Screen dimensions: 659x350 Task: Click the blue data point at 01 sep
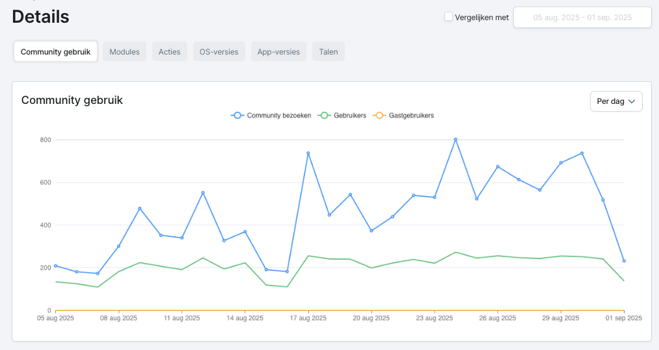point(624,261)
